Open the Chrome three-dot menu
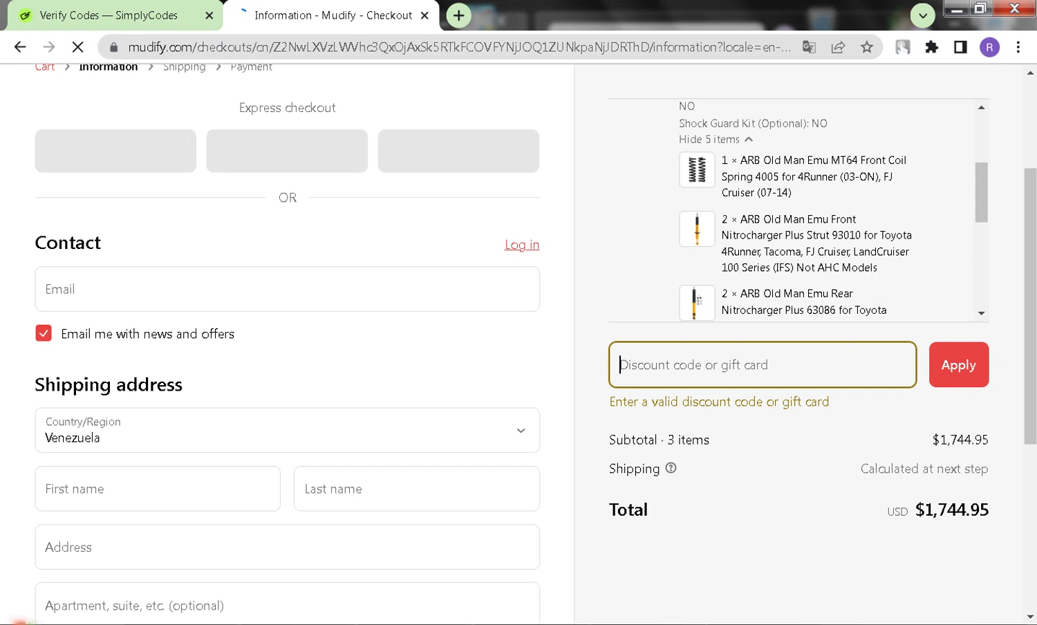The image size is (1037, 625). [1018, 47]
